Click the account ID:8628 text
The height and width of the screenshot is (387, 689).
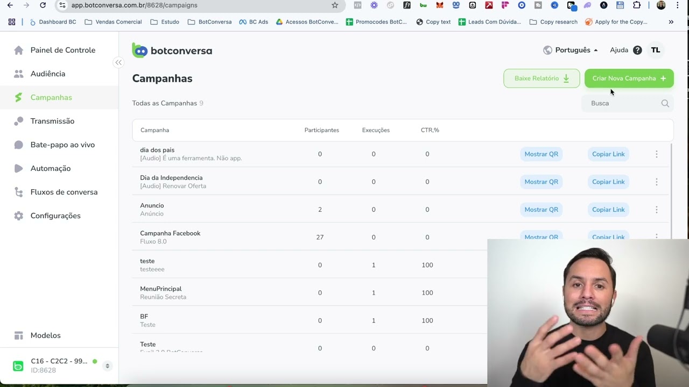pos(43,370)
